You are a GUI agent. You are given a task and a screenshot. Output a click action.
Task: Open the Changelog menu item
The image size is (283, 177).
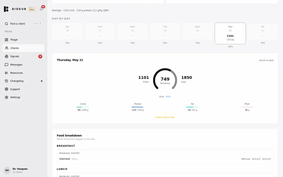click(23, 81)
